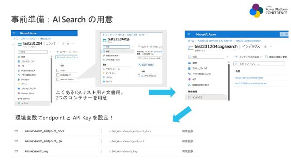Open アクティビティ ログ in cogsearch sidebar
Screen dimensions: 291x164
200,68
